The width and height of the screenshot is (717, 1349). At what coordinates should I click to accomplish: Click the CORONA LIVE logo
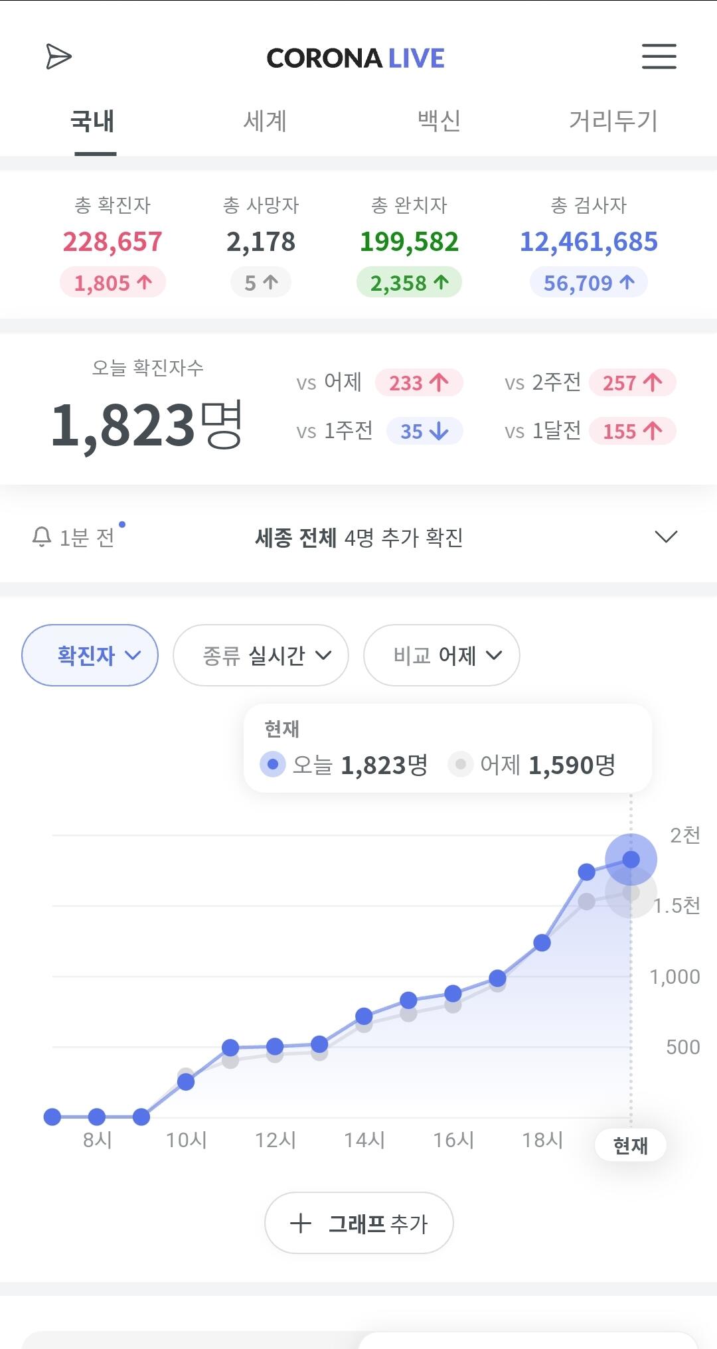pyautogui.click(x=355, y=58)
